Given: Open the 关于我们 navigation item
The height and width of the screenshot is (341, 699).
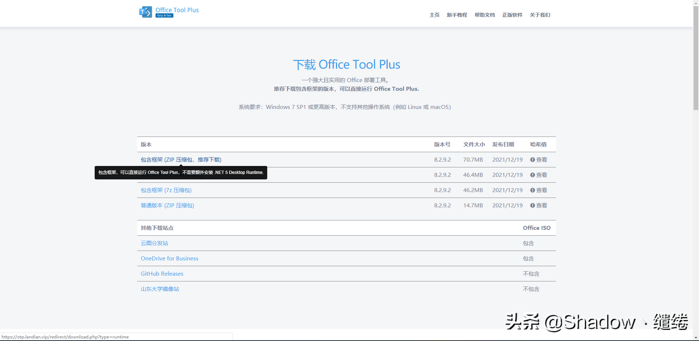Looking at the screenshot, I should click(540, 15).
